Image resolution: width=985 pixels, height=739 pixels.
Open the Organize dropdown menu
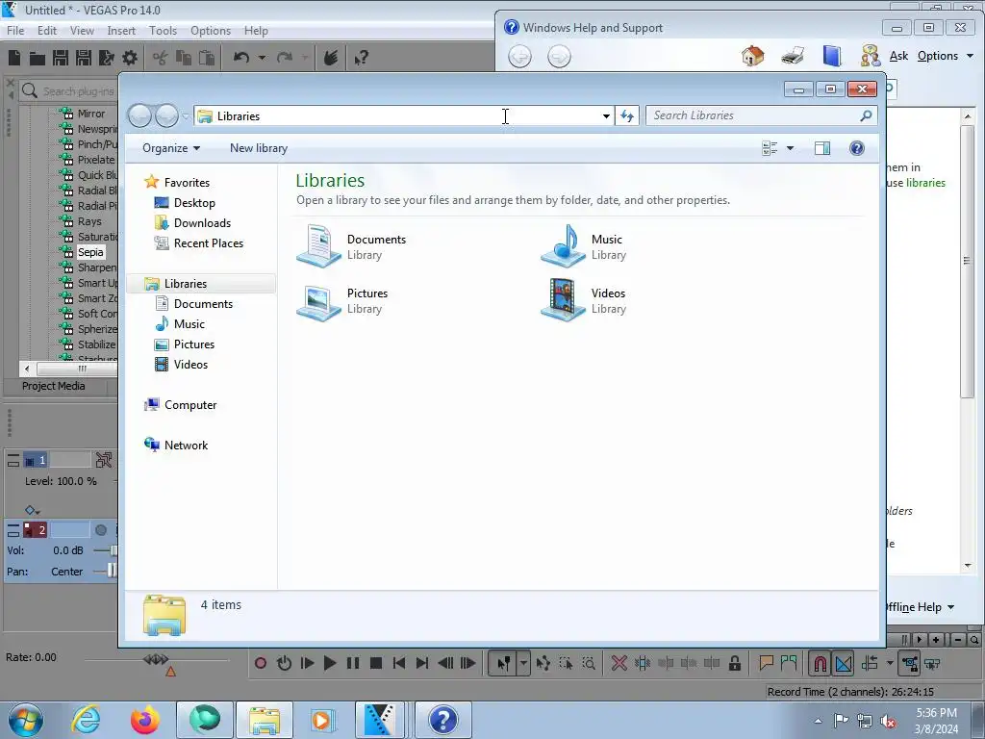171,148
